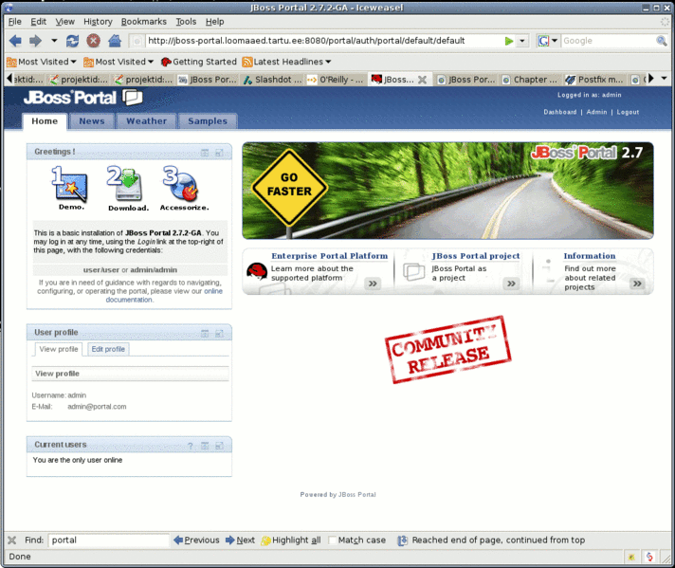This screenshot has height=568, width=675.
Task: Open the Dashboard link
Action: tap(559, 112)
